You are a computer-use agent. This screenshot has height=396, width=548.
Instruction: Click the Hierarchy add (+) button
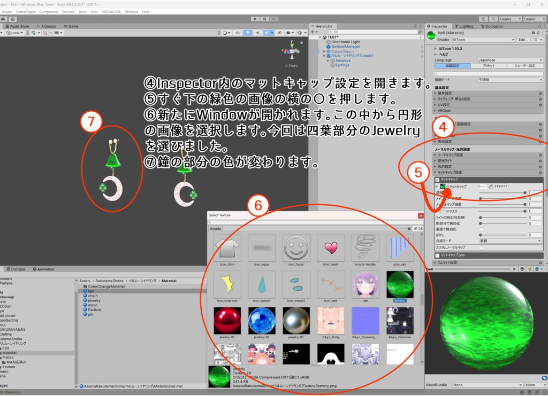click(314, 32)
